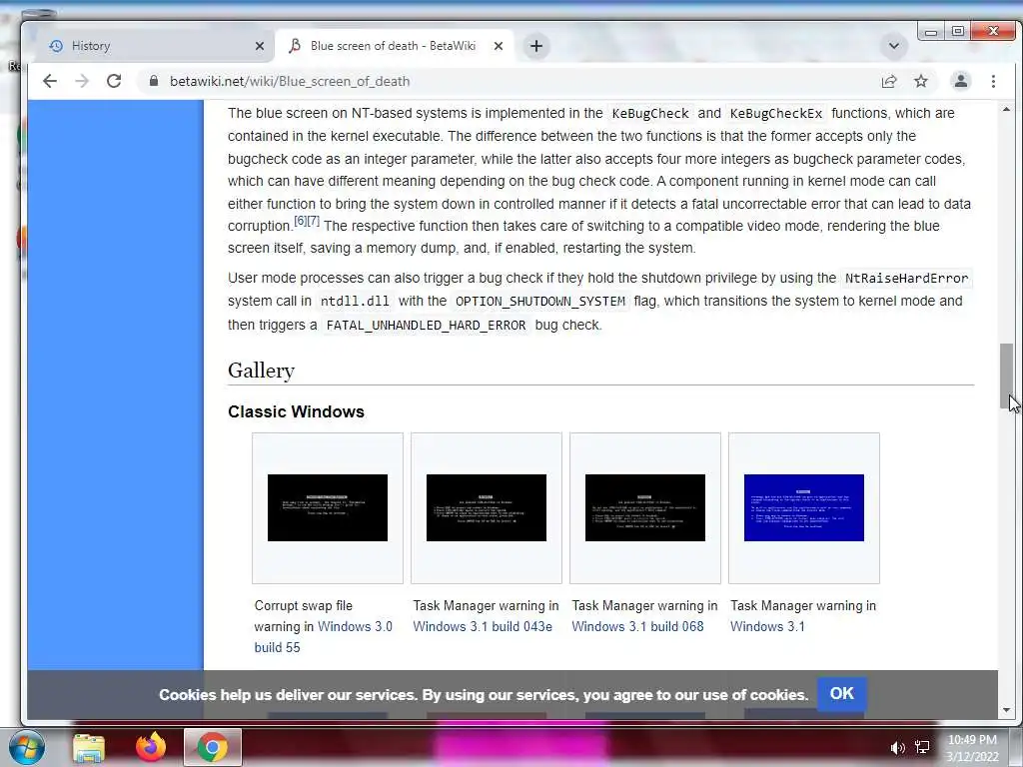This screenshot has width=1023, height=767.
Task: Click the ntdll.dll code text
Action: coord(355,302)
